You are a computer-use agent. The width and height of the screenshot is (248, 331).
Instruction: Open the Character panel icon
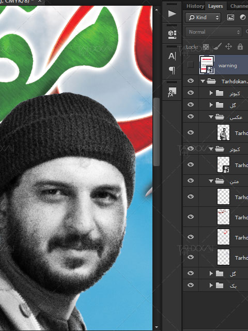pyautogui.click(x=172, y=56)
